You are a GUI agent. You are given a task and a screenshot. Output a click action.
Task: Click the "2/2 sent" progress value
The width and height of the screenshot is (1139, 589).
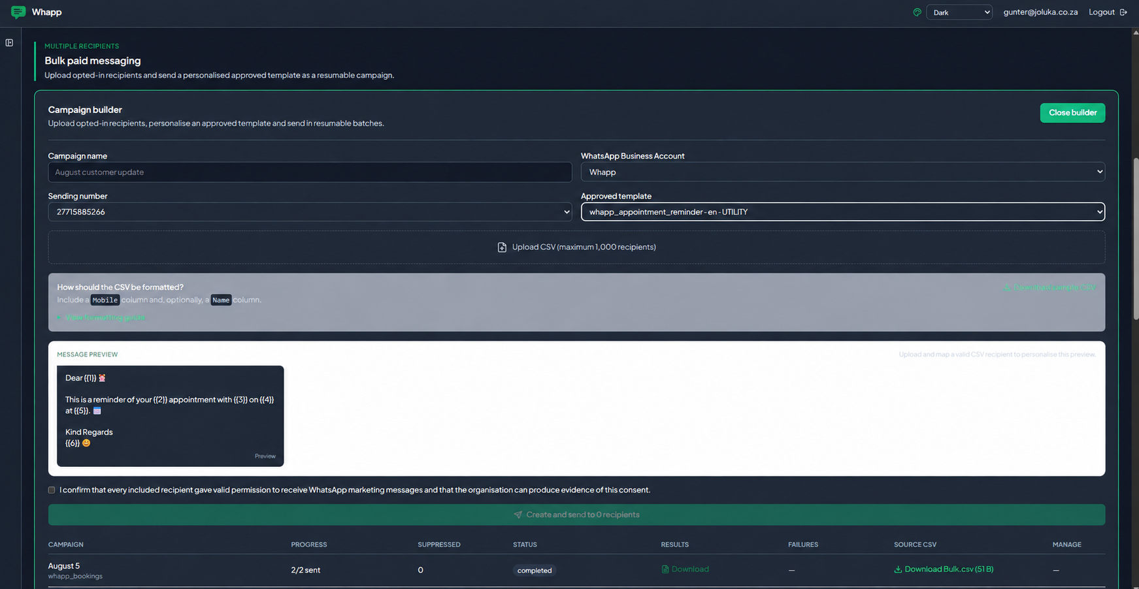[306, 570]
